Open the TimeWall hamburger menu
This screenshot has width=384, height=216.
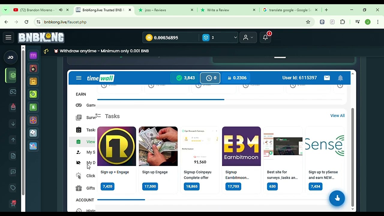(79, 78)
